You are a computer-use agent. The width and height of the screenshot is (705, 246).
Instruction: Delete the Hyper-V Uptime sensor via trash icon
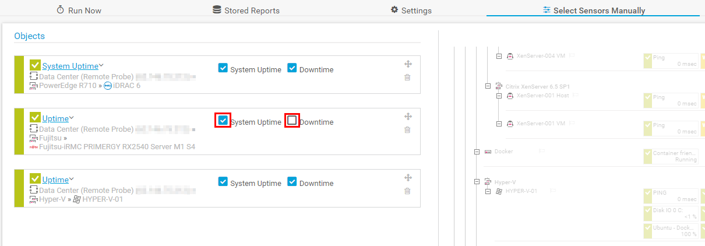408,191
